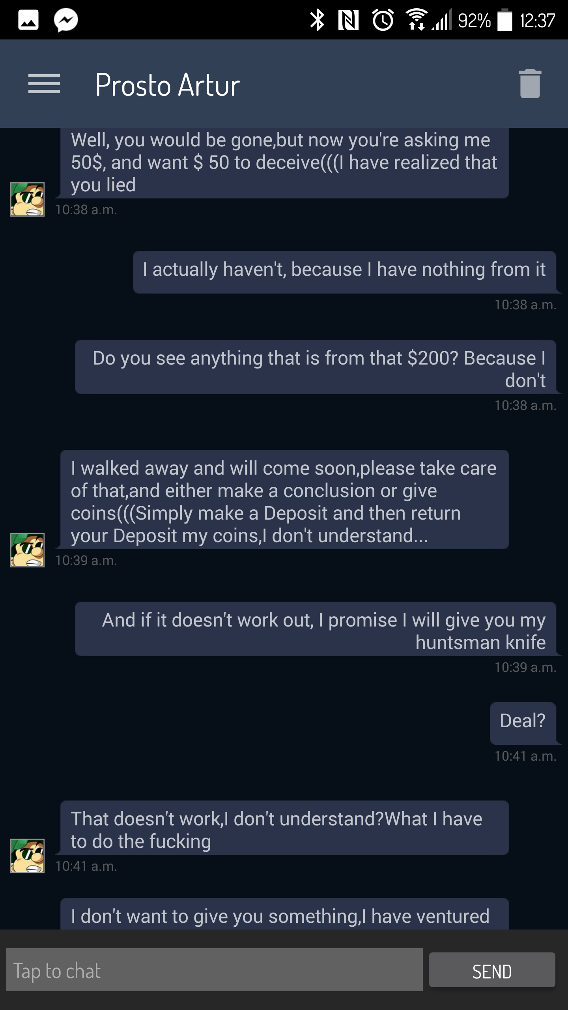Open the hamburger navigation menu
568x1010 pixels.
[x=44, y=84]
